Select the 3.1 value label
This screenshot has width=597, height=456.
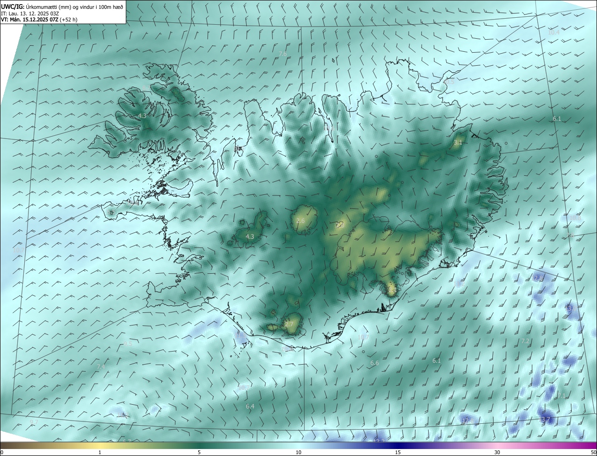click(x=458, y=142)
